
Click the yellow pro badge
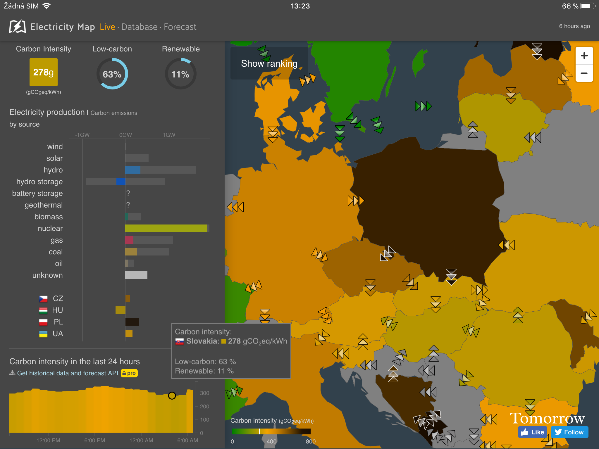pos(129,373)
